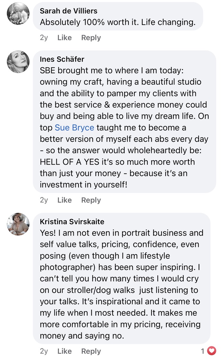View reaction count on Kristina's comment
Screen dimensions: 223x363
coord(202,351)
